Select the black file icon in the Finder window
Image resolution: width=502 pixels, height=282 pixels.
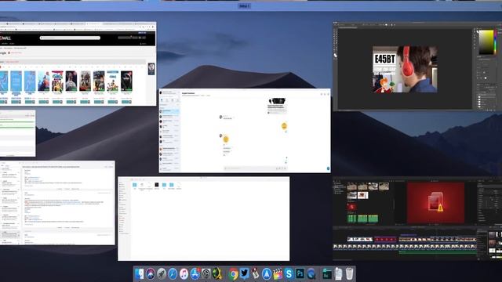click(x=157, y=185)
